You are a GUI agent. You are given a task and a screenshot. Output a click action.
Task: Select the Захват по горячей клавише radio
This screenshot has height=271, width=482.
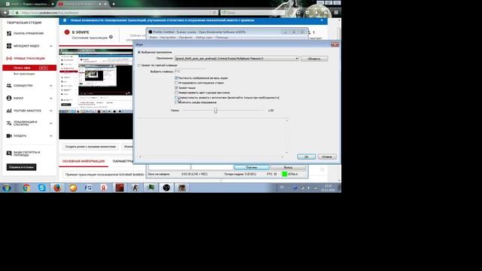[x=139, y=65]
